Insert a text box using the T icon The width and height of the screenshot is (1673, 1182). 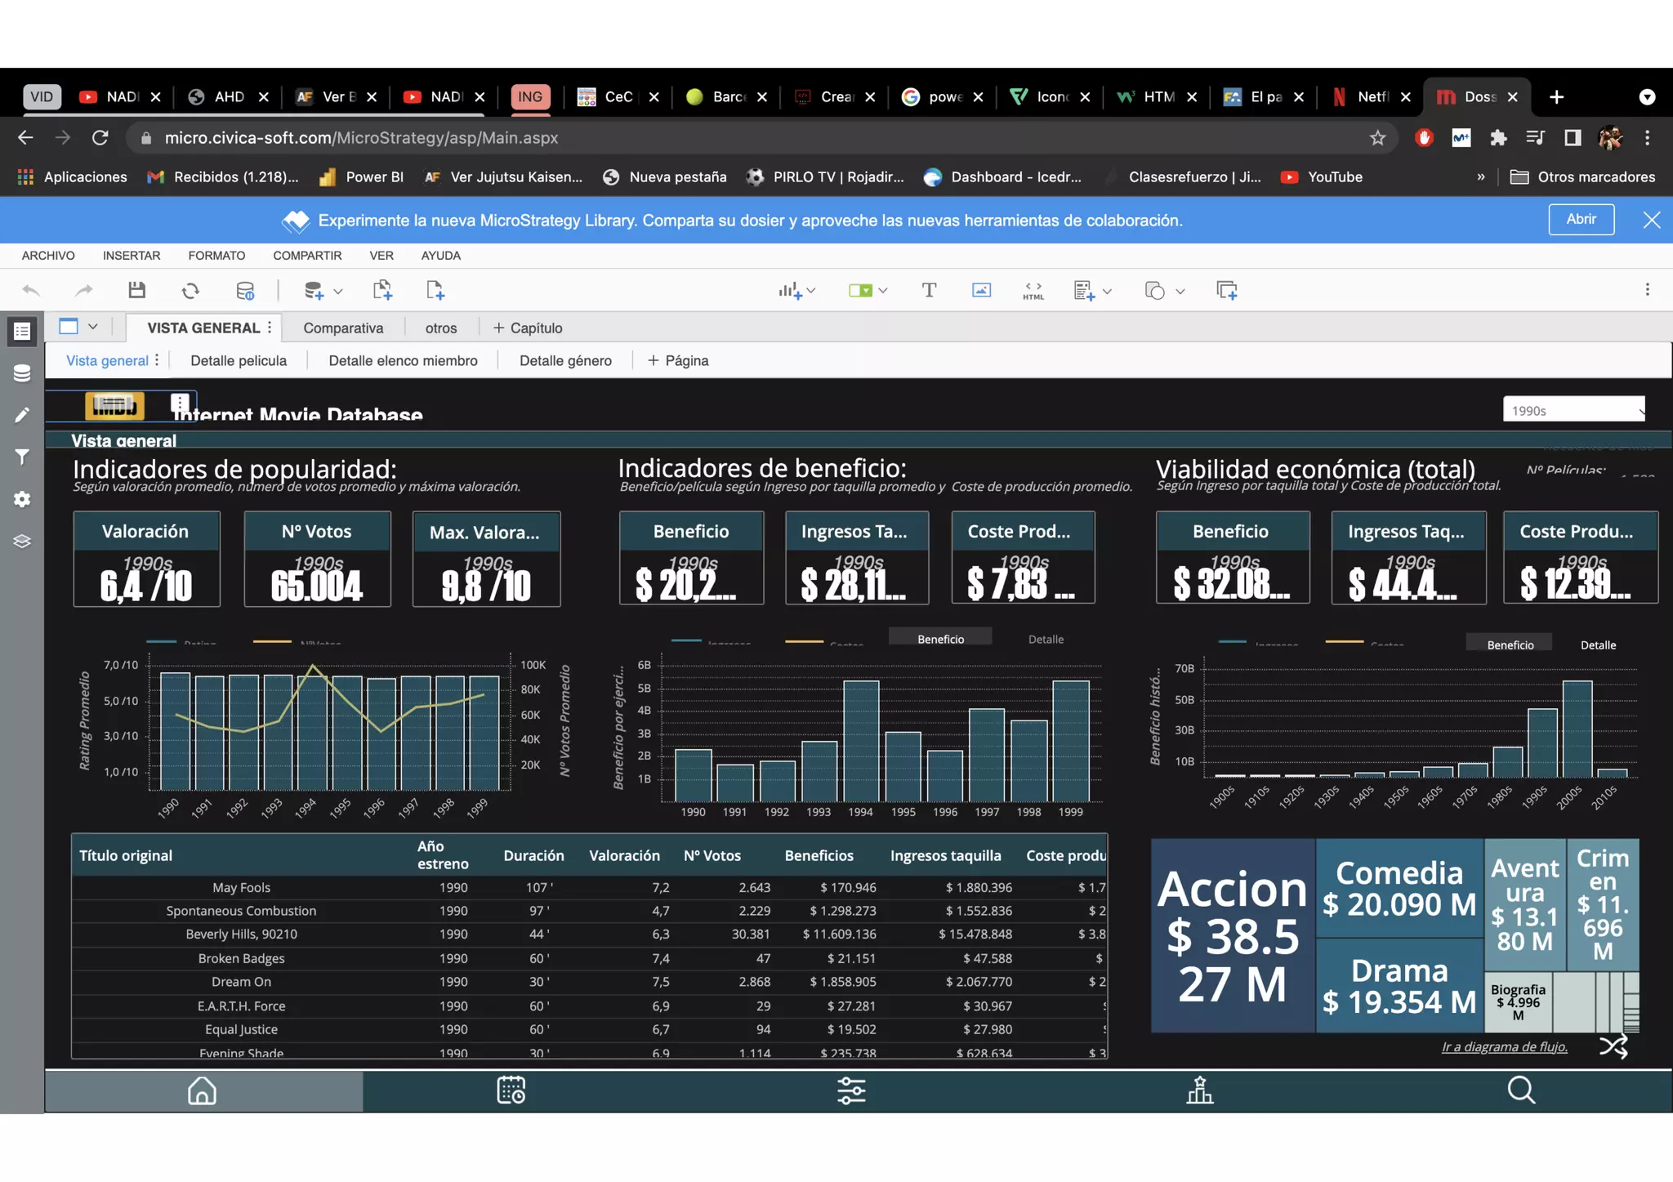[929, 290]
